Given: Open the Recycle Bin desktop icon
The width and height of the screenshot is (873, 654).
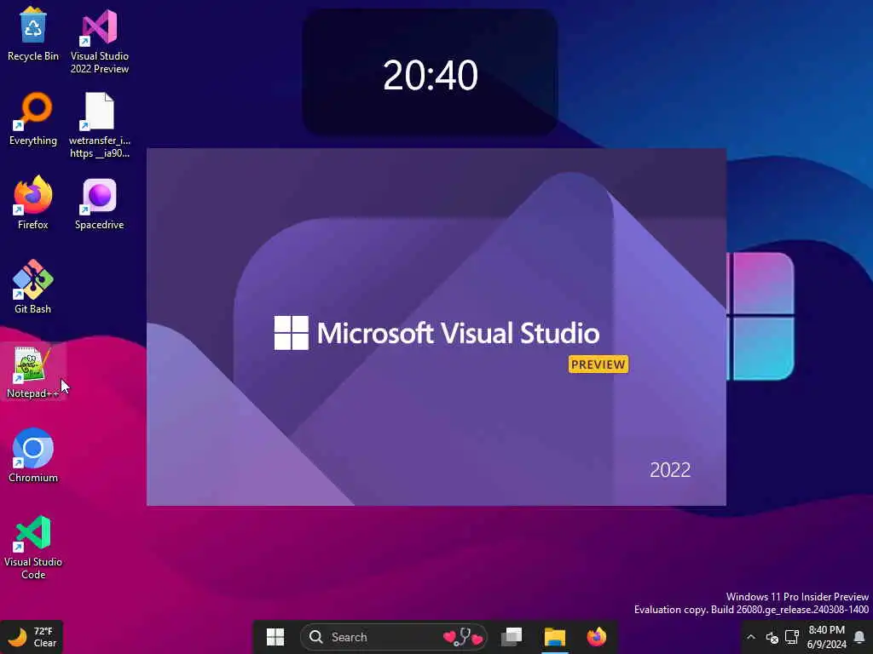Looking at the screenshot, I should 33,34.
